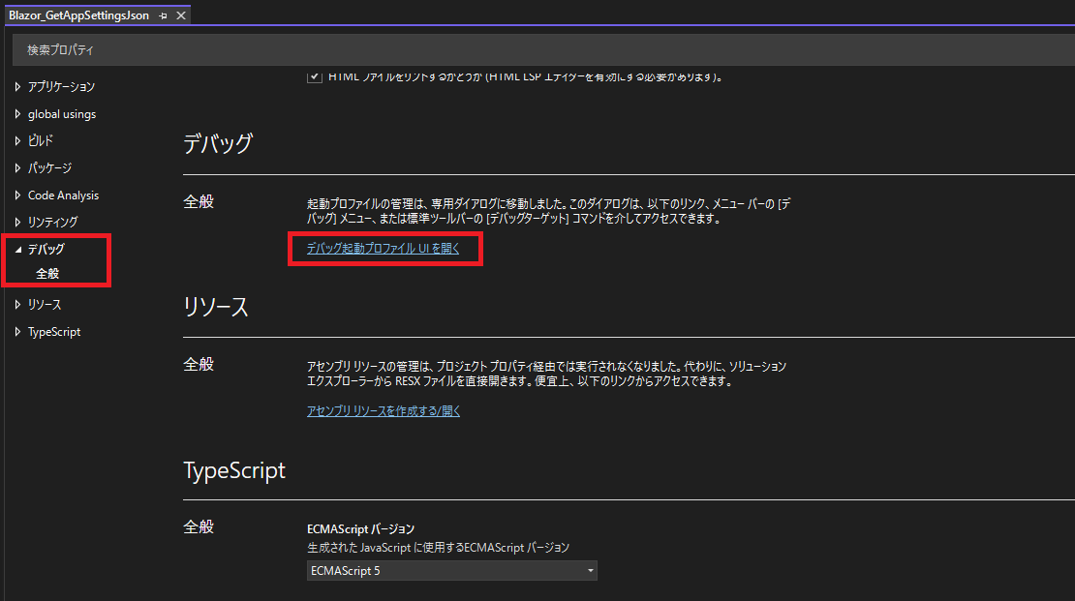The width and height of the screenshot is (1075, 601).
Task: Select パッケージ in the sidebar
Action: point(49,167)
